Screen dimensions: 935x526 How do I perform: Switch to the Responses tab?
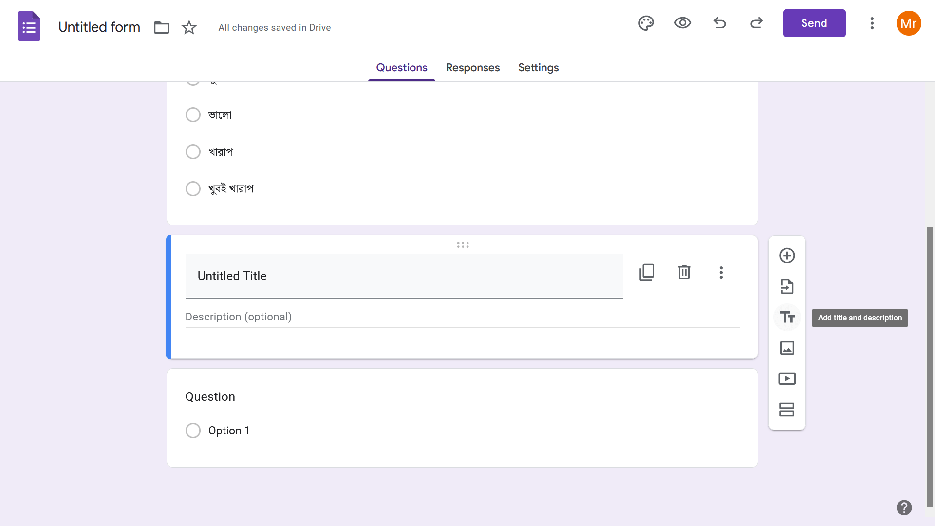[472, 68]
